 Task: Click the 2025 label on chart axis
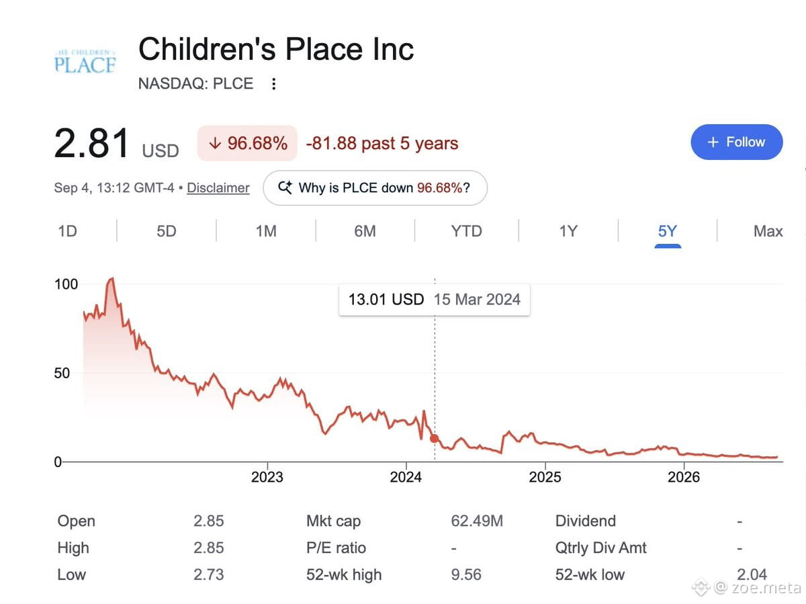pos(545,477)
